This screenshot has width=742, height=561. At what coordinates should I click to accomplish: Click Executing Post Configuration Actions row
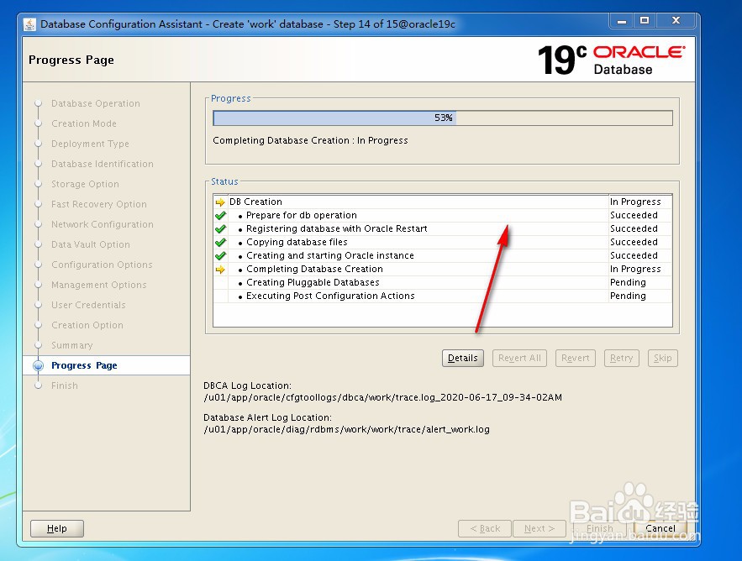(x=443, y=296)
